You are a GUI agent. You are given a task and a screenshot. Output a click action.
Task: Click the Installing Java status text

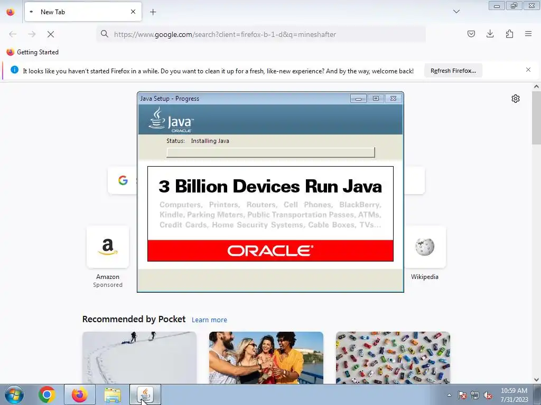coord(210,141)
